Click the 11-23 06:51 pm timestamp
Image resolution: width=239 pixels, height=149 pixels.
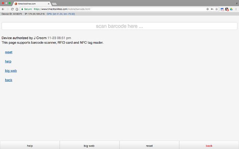coord(59,38)
